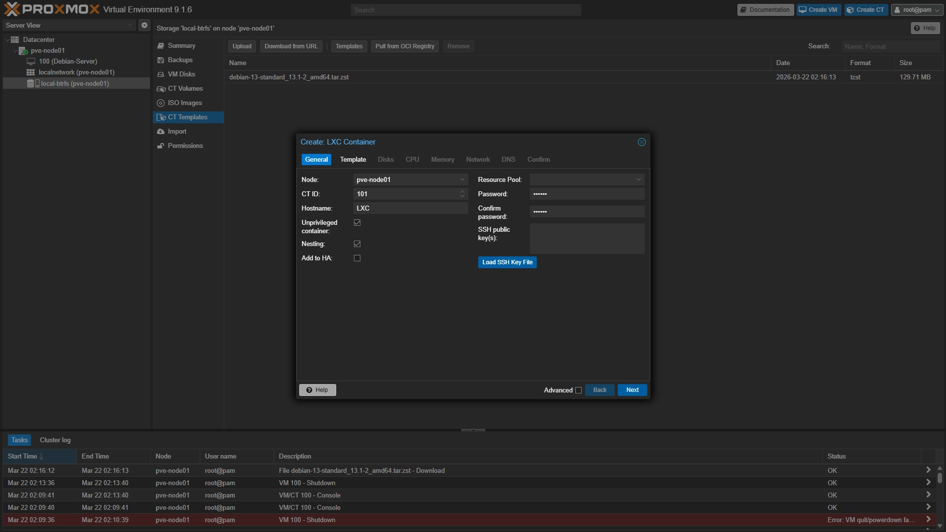
Task: Click Load SSH Key File
Action: 507,262
